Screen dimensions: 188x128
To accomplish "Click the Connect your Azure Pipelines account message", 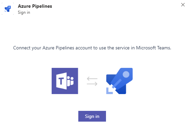I will coord(92,48).
